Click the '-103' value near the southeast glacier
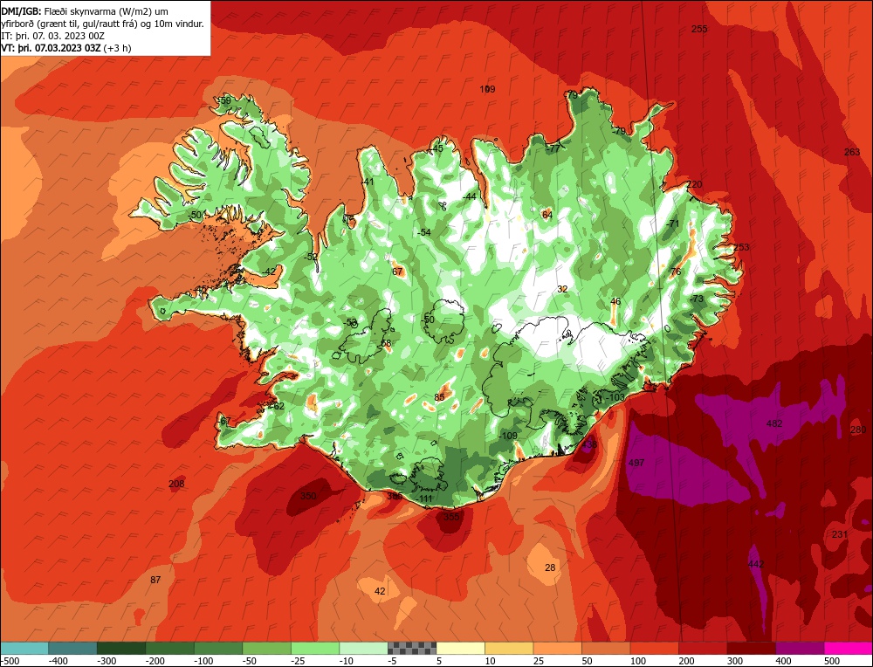The height and width of the screenshot is (667, 873). (x=615, y=397)
